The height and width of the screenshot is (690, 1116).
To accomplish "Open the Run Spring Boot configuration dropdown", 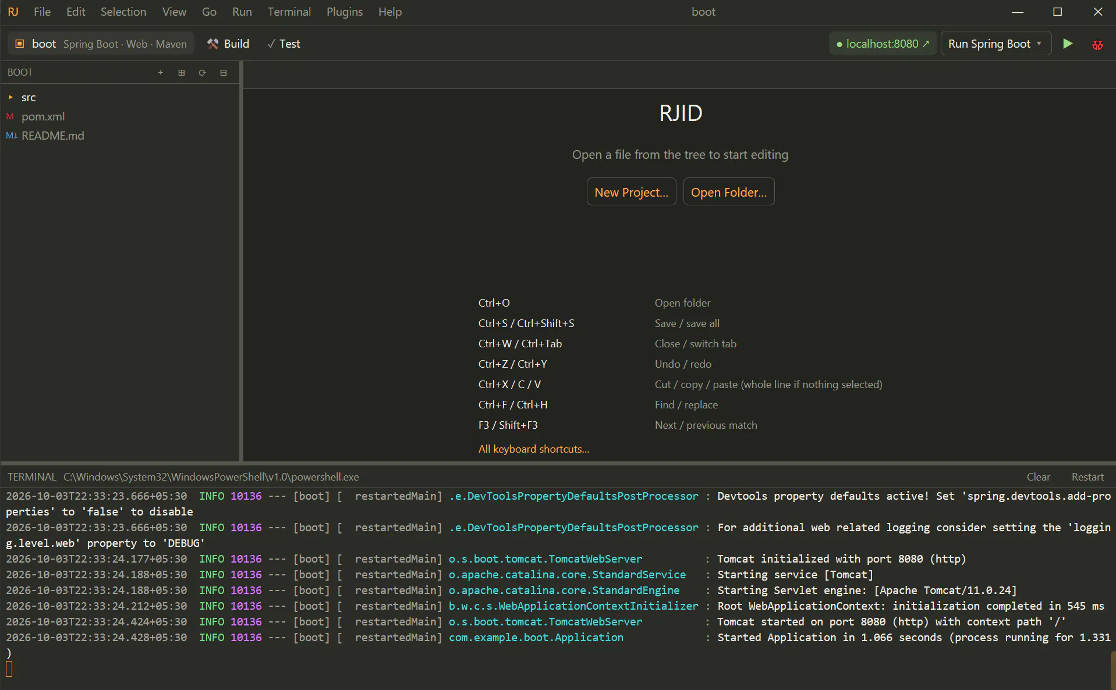I will pyautogui.click(x=996, y=44).
